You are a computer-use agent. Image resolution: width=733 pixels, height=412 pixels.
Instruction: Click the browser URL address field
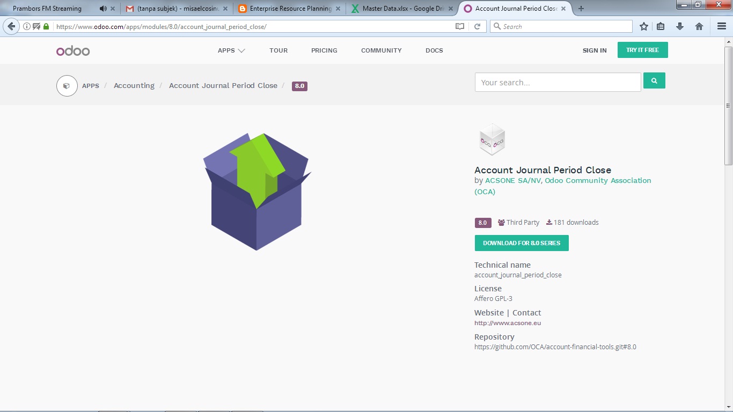pyautogui.click(x=252, y=26)
